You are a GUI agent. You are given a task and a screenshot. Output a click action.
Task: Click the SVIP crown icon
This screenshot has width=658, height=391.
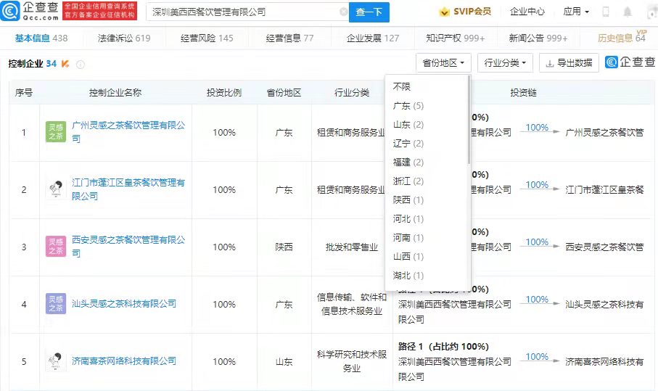click(444, 12)
